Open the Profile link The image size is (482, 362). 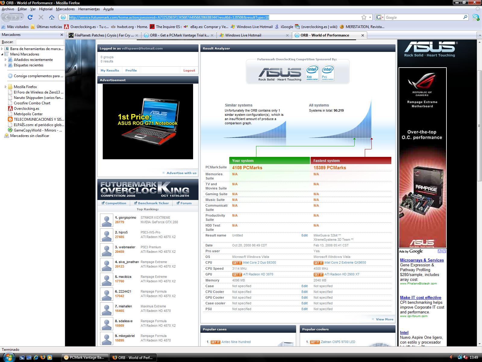tap(131, 70)
